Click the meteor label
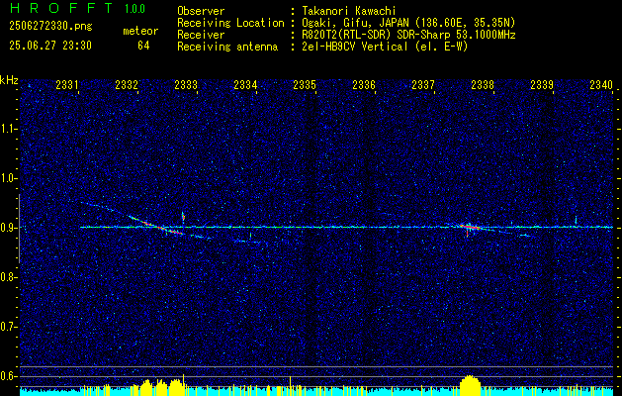 tap(140, 31)
